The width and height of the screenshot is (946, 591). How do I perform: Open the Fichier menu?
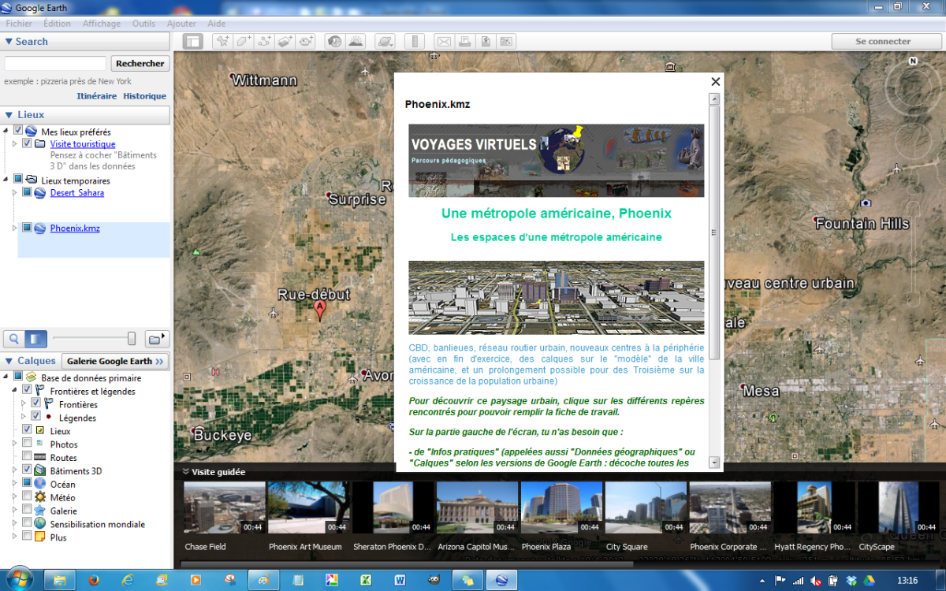[x=19, y=24]
